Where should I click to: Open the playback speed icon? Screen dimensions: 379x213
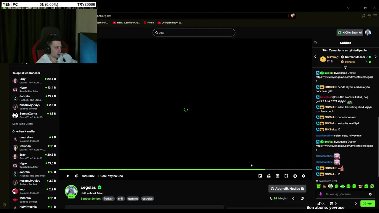[295, 176]
